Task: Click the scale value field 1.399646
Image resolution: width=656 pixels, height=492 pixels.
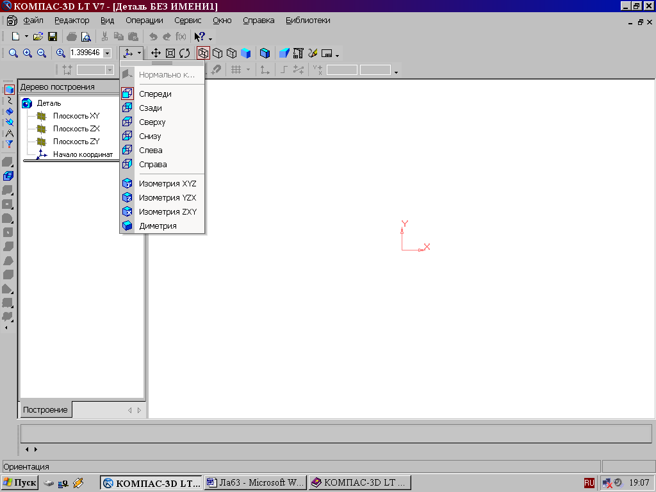Action: pyautogui.click(x=86, y=53)
